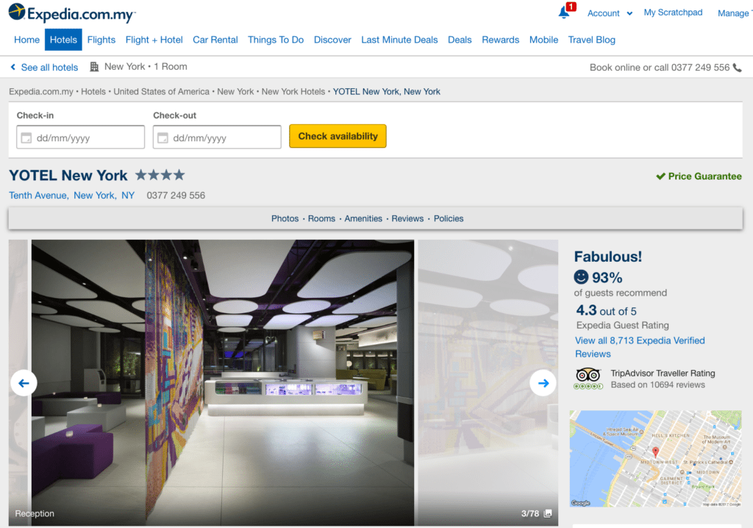The height and width of the screenshot is (528, 753).
Task: Click the back chevron beside See all hotels
Action: click(x=13, y=67)
